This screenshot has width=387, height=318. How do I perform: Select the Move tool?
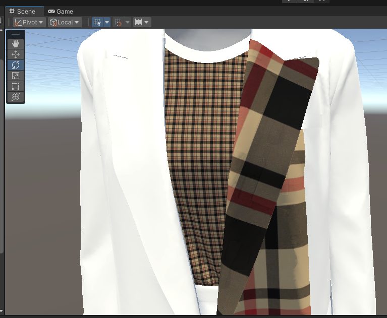(x=16, y=54)
